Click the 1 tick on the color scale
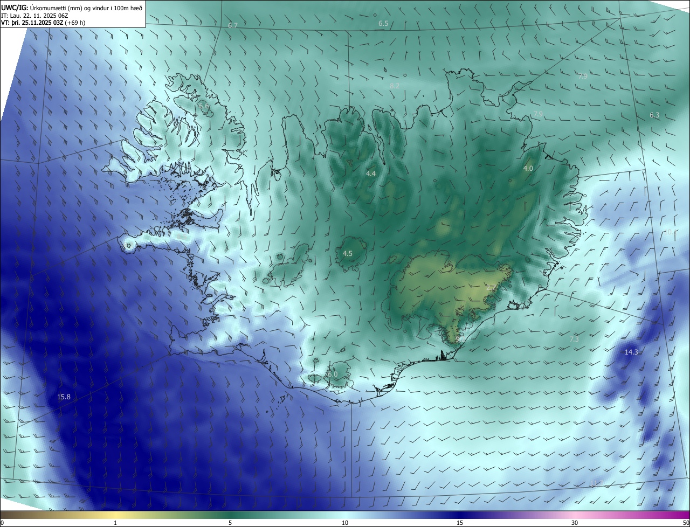 coord(115,523)
